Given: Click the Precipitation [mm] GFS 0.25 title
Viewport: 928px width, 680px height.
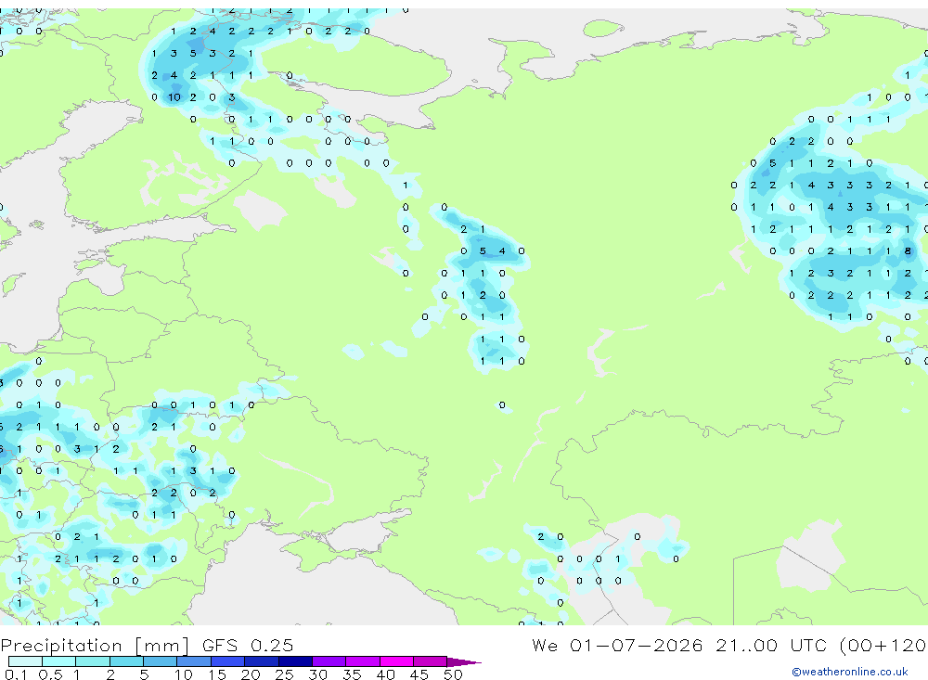Looking at the screenshot, I should pos(147,645).
